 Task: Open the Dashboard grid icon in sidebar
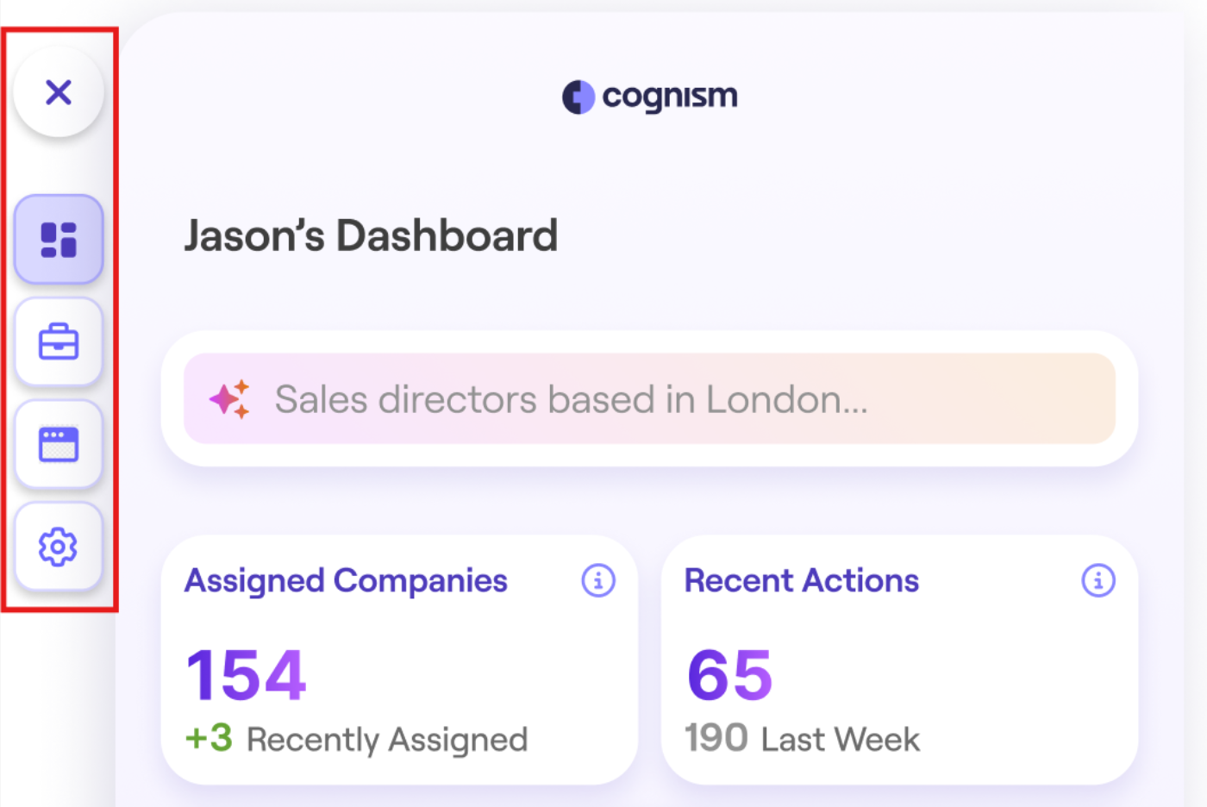(59, 240)
